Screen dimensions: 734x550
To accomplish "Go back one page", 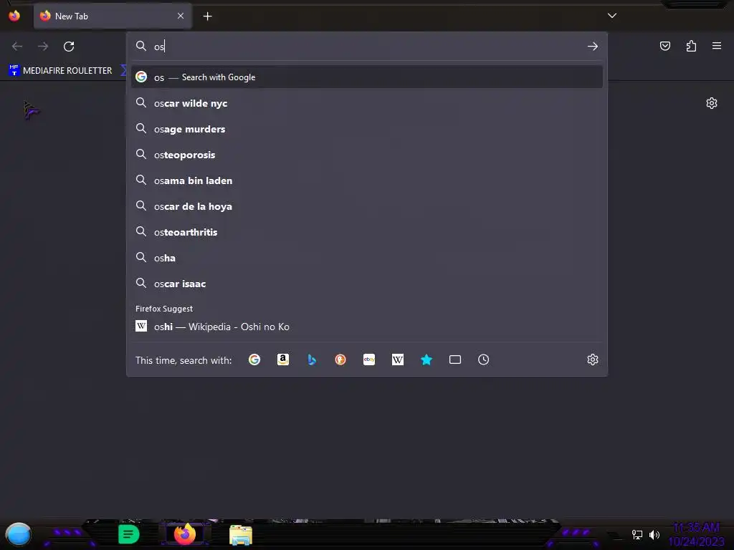I will (x=17, y=47).
